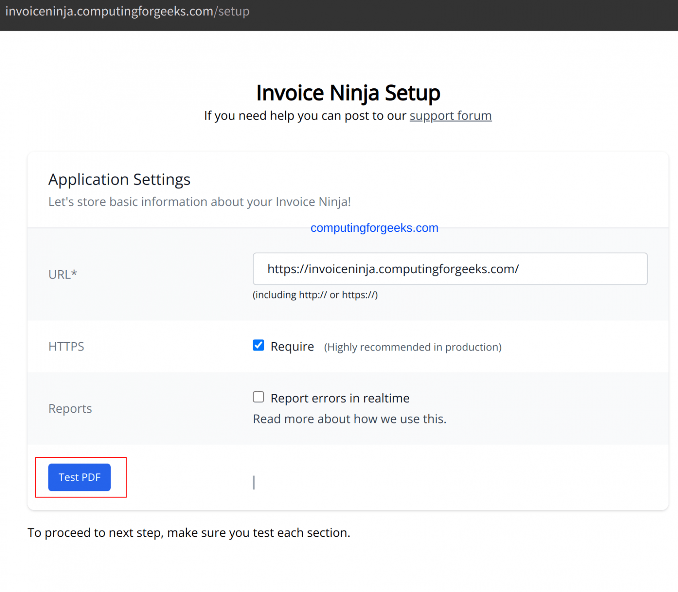Click the Test PDF button
Screen dimensions: 678x592
(x=79, y=477)
